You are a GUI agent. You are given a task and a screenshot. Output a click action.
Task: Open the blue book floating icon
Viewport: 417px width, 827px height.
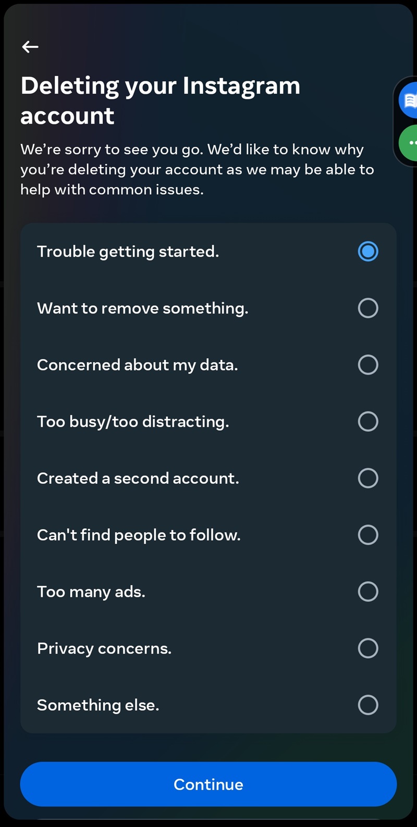tap(409, 100)
